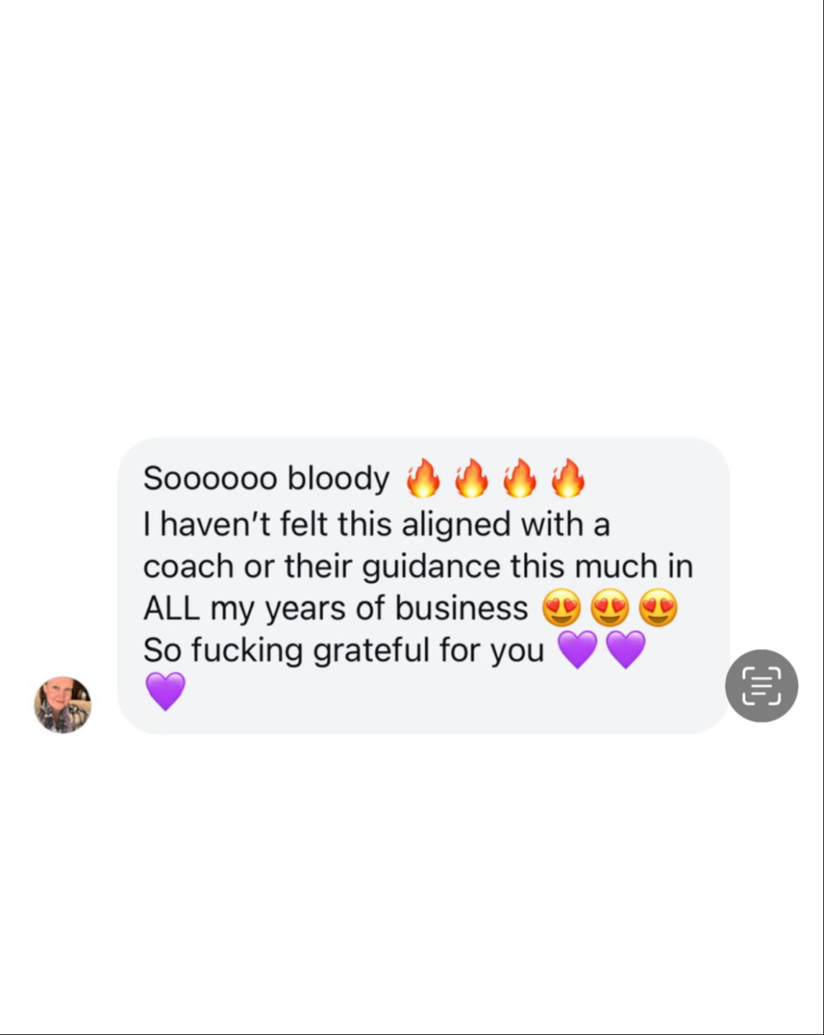Click the word "guidance" in the message
824x1035 pixels.
[431, 566]
